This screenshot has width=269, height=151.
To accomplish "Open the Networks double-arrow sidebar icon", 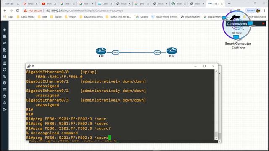I will pyautogui.click(x=5, y=43).
